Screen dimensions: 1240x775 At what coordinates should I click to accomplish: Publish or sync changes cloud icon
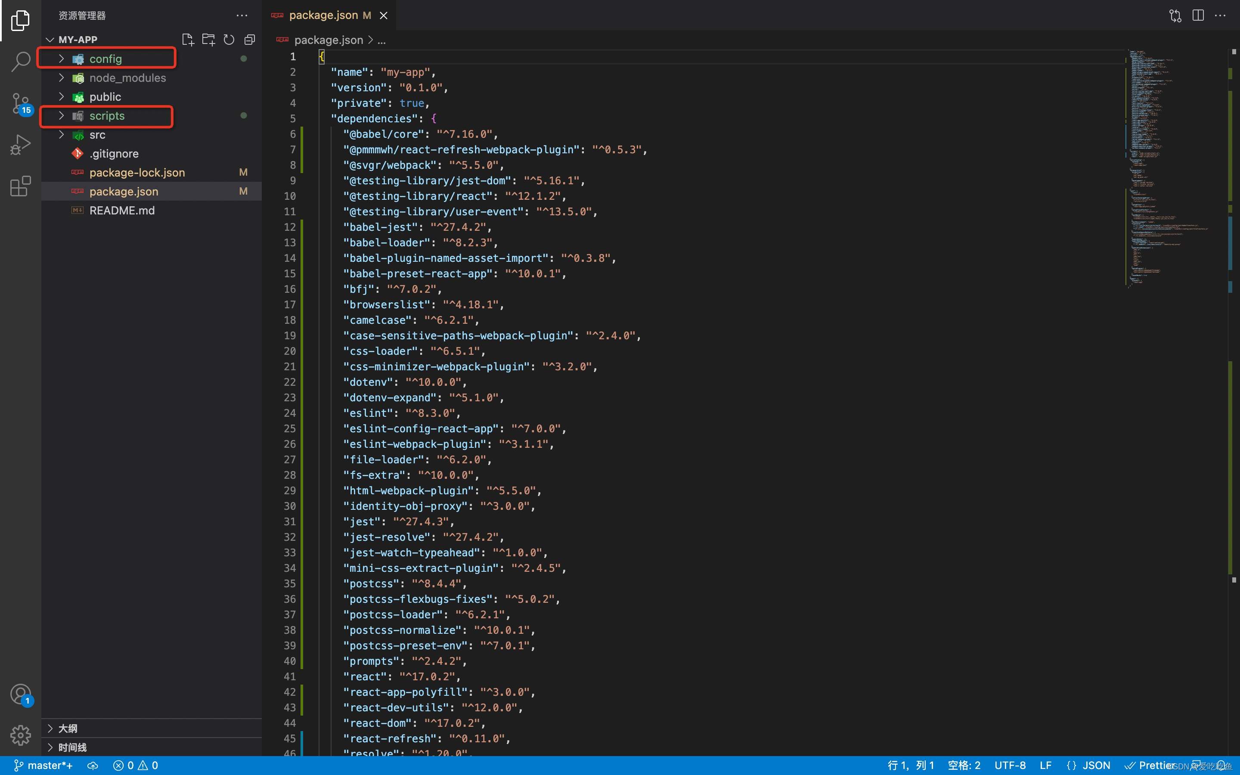coord(93,765)
